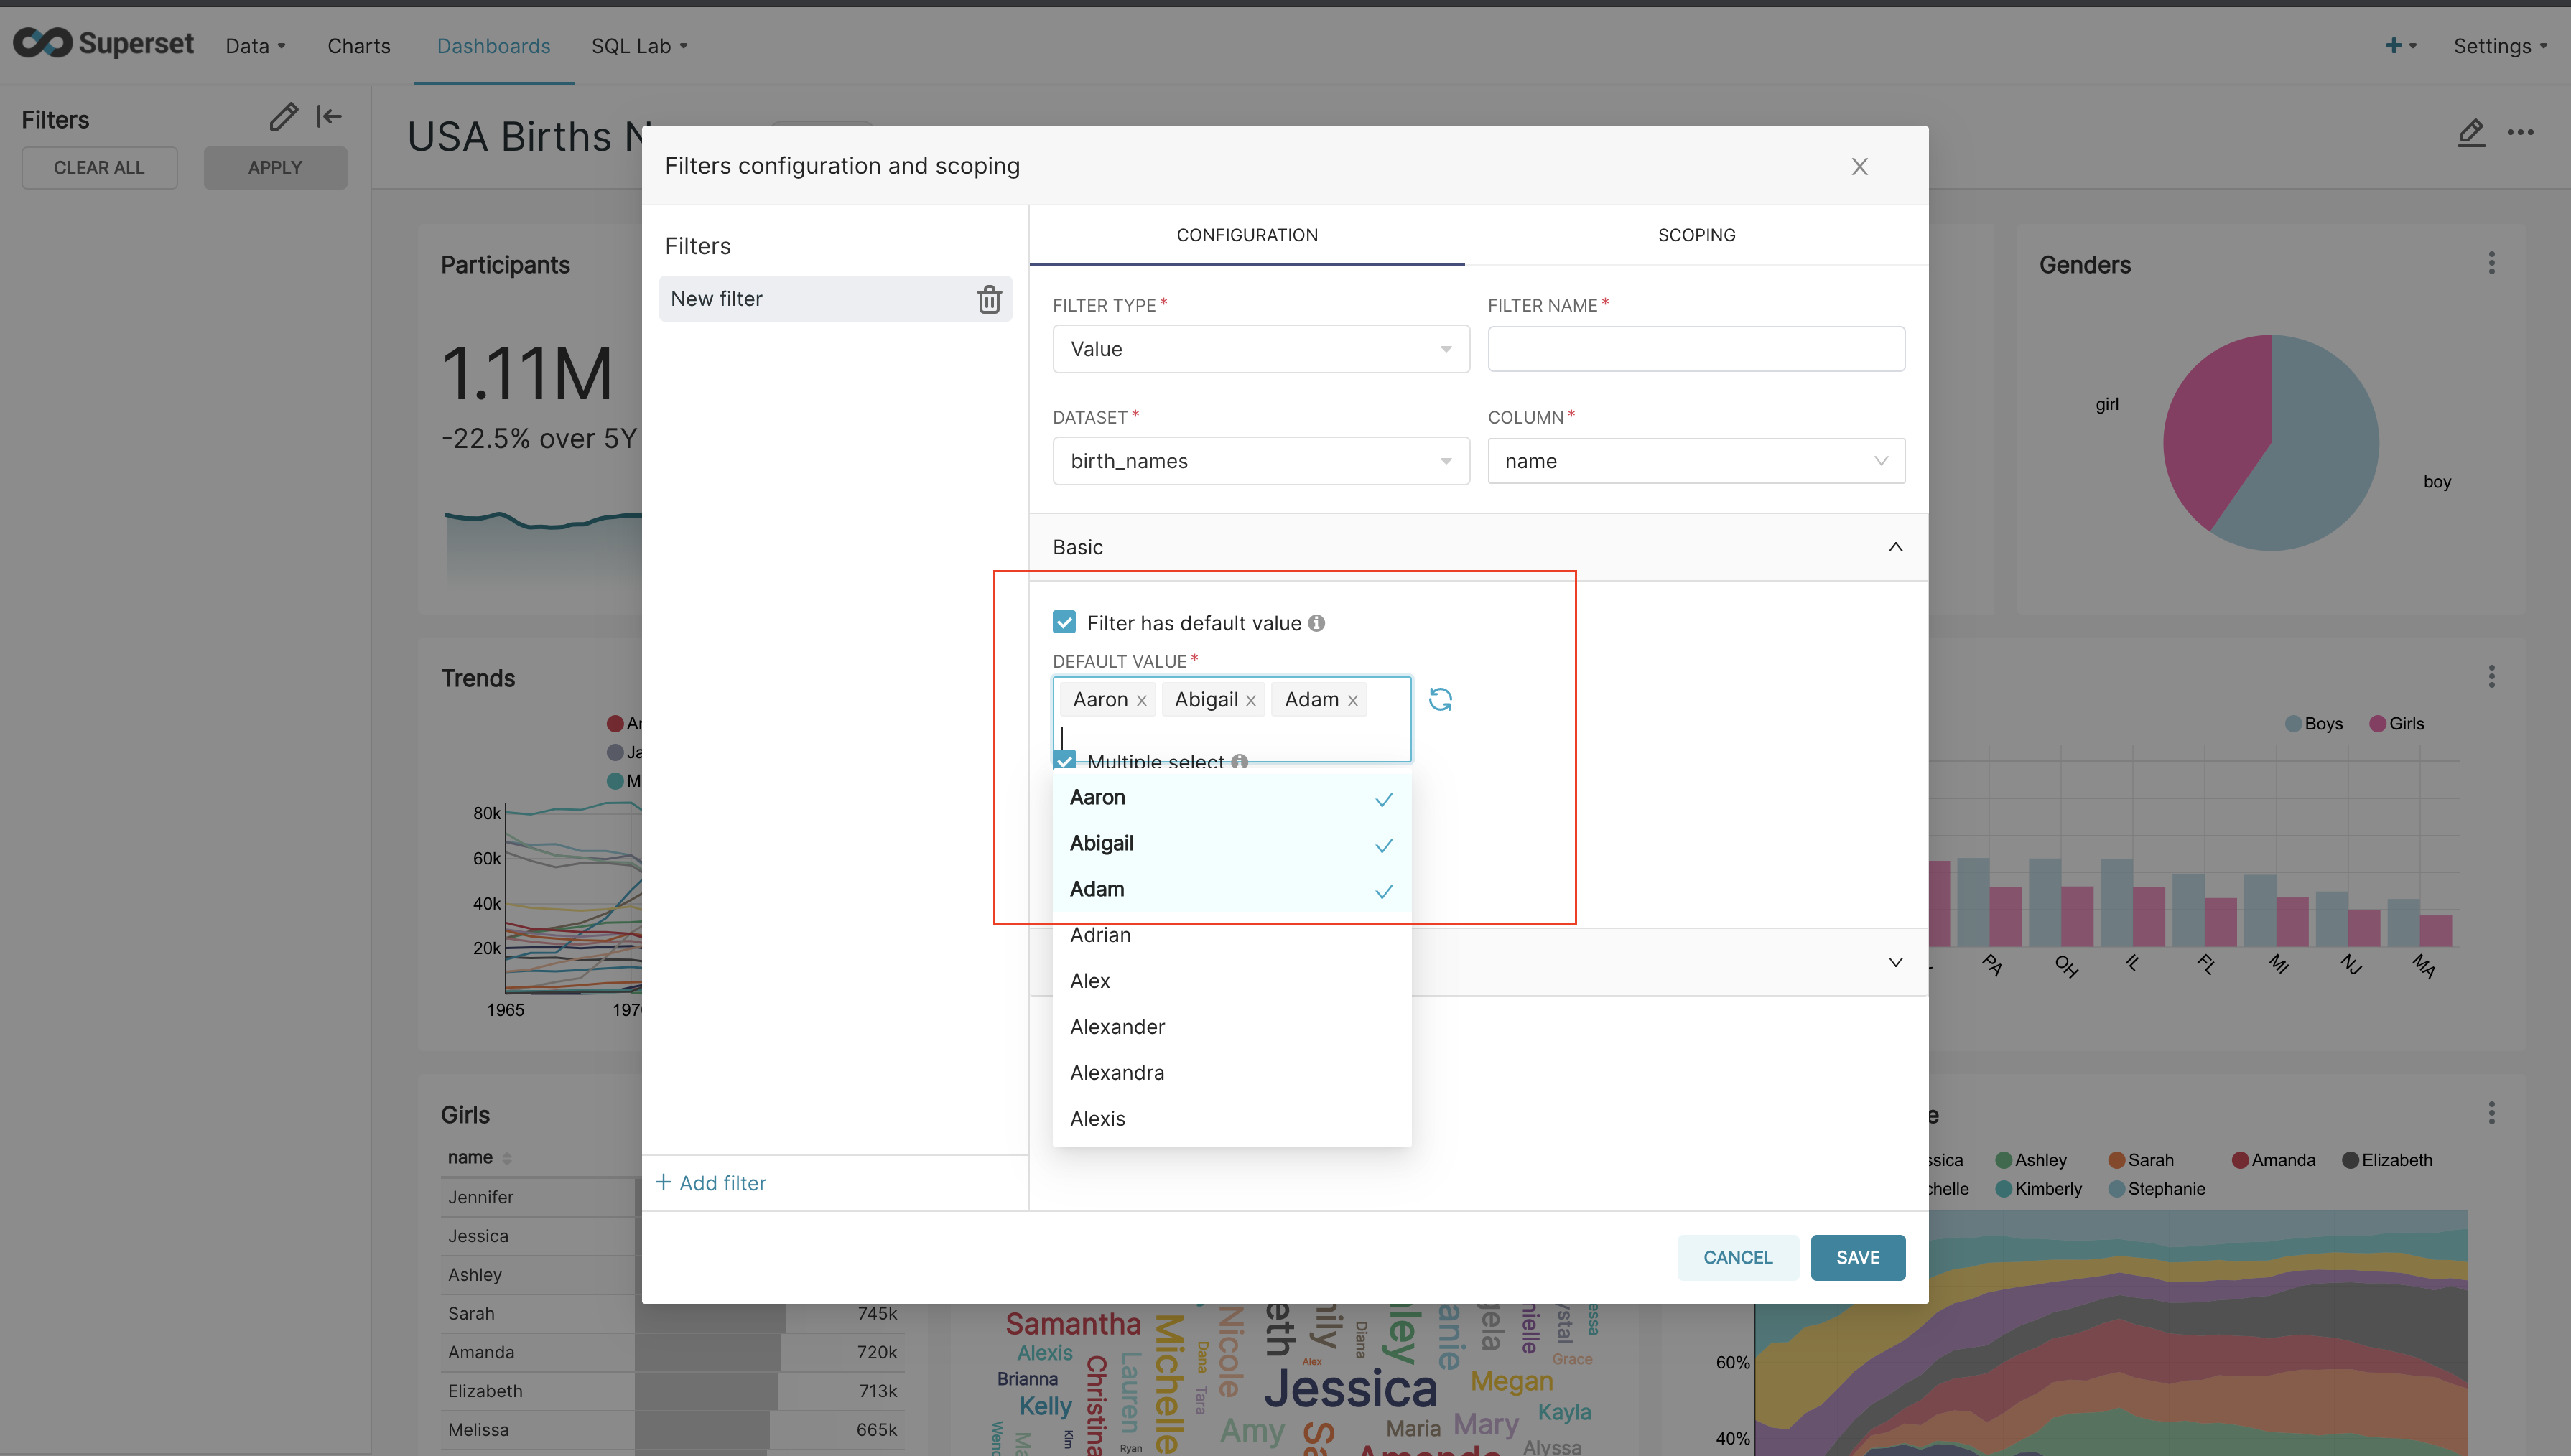Open the SQL Lab menu

639,46
